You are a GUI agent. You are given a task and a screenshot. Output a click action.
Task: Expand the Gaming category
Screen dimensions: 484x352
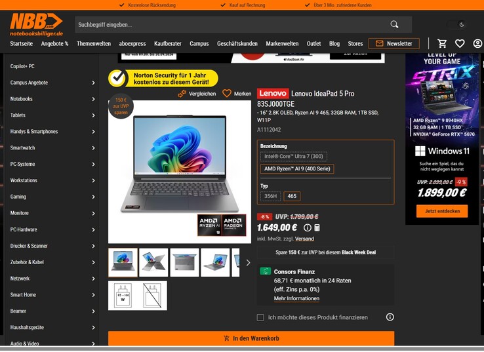[x=93, y=197]
